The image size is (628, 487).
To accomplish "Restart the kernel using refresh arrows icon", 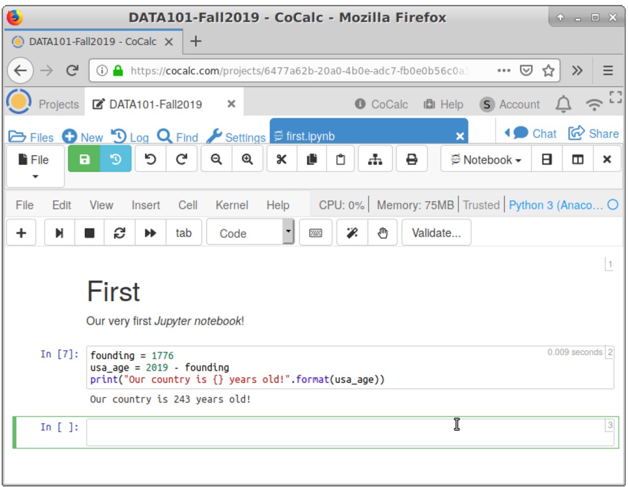I will 120,233.
